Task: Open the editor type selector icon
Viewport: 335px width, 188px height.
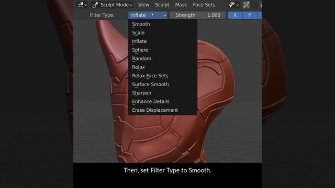Action: 82,5
